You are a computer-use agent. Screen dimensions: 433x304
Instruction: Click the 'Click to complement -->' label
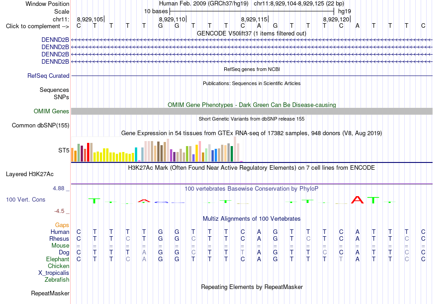37,26
